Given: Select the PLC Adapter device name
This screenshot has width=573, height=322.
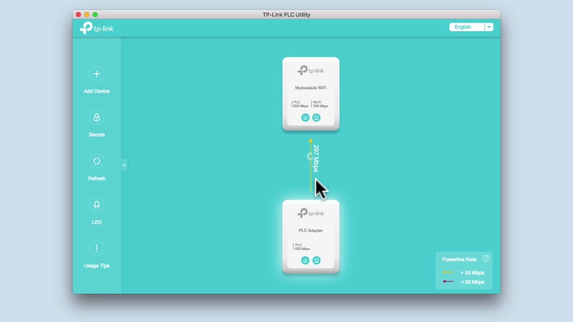Looking at the screenshot, I should [x=311, y=230].
